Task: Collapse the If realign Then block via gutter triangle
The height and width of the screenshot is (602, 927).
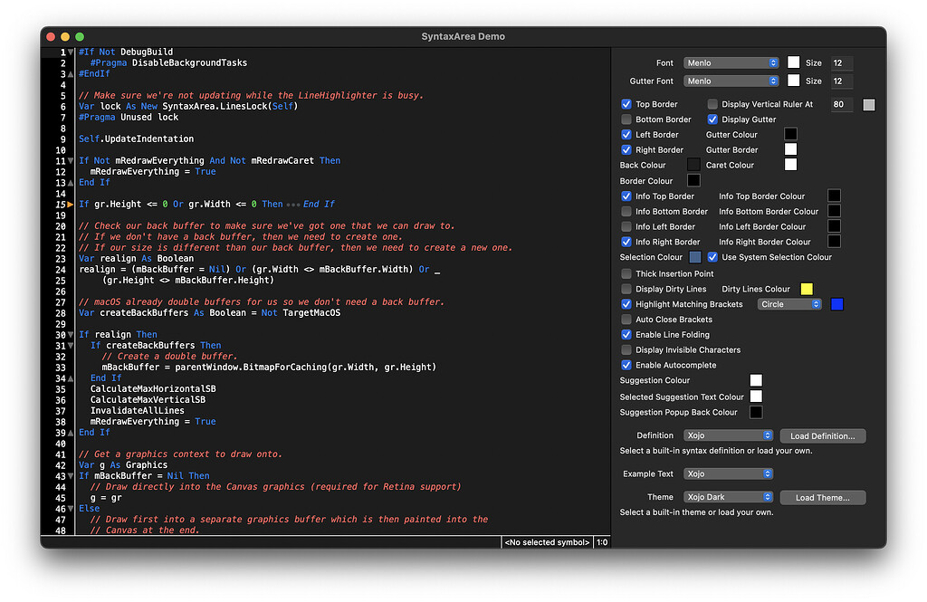Action: (x=71, y=334)
